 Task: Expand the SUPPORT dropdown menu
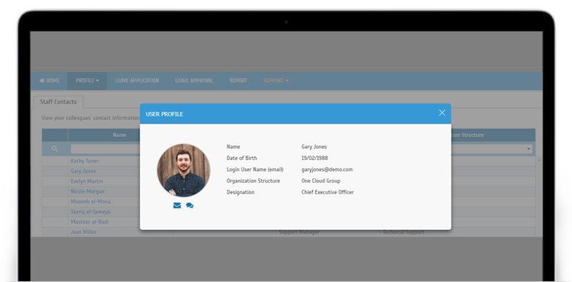276,81
